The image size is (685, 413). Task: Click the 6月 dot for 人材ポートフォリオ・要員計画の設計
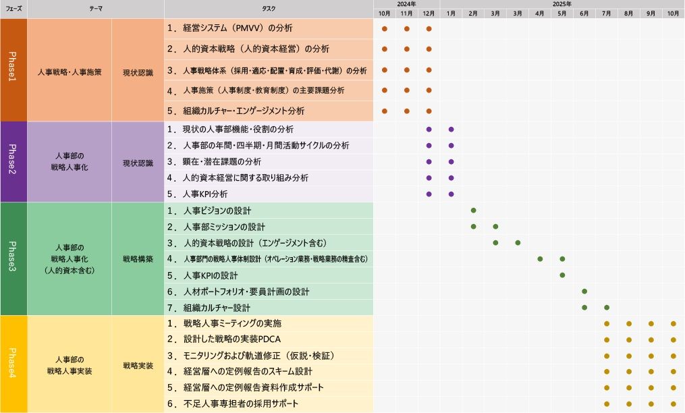point(583,291)
